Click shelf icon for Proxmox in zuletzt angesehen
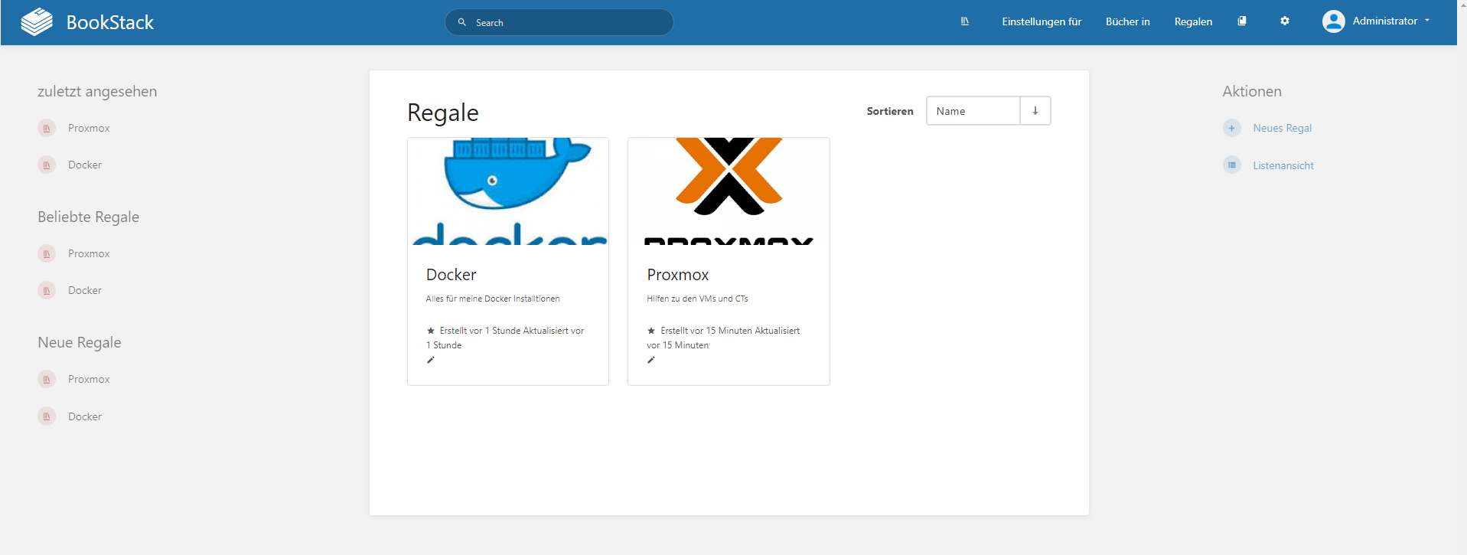The image size is (1467, 555). click(47, 128)
